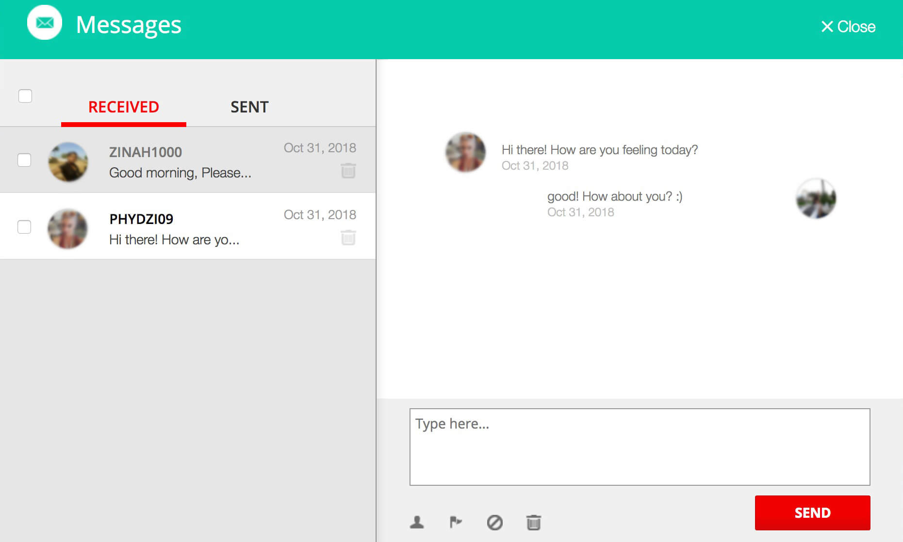Check the box beside PHYDZI09 message
This screenshot has width=903, height=542.
24,227
